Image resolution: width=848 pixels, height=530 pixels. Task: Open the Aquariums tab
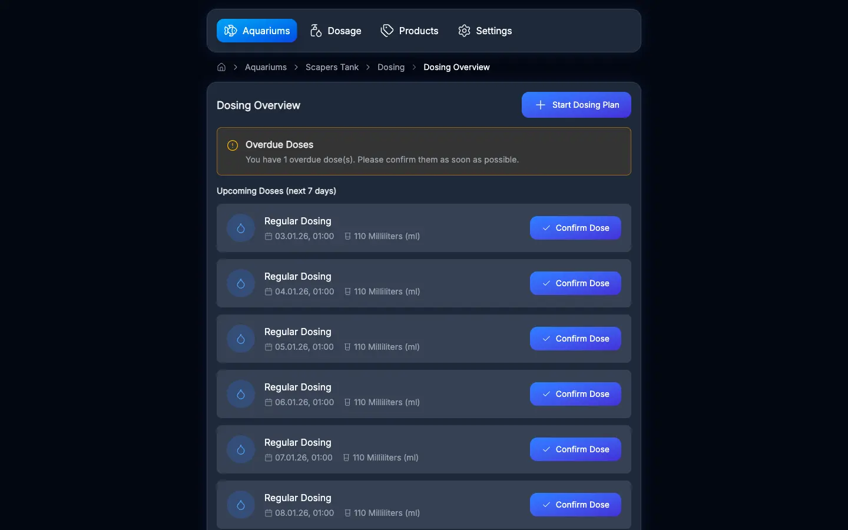point(257,31)
